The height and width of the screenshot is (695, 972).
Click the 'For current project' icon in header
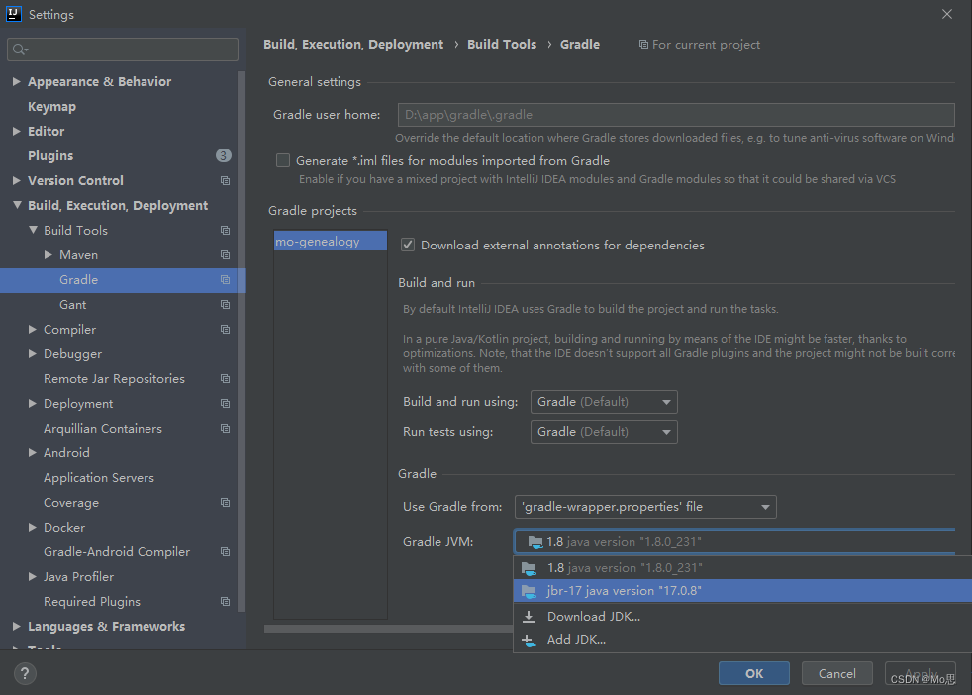pyautogui.click(x=643, y=44)
